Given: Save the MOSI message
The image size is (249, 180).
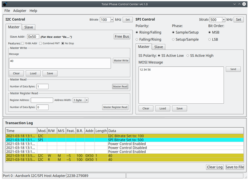Looking at the screenshot, I should tap(180, 108).
